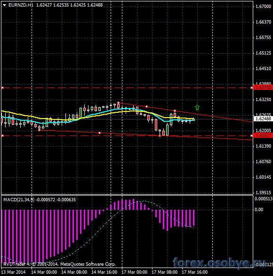The width and height of the screenshot is (273, 276).
Task: Click the lower dashed line's left handle
Action: 3,136
